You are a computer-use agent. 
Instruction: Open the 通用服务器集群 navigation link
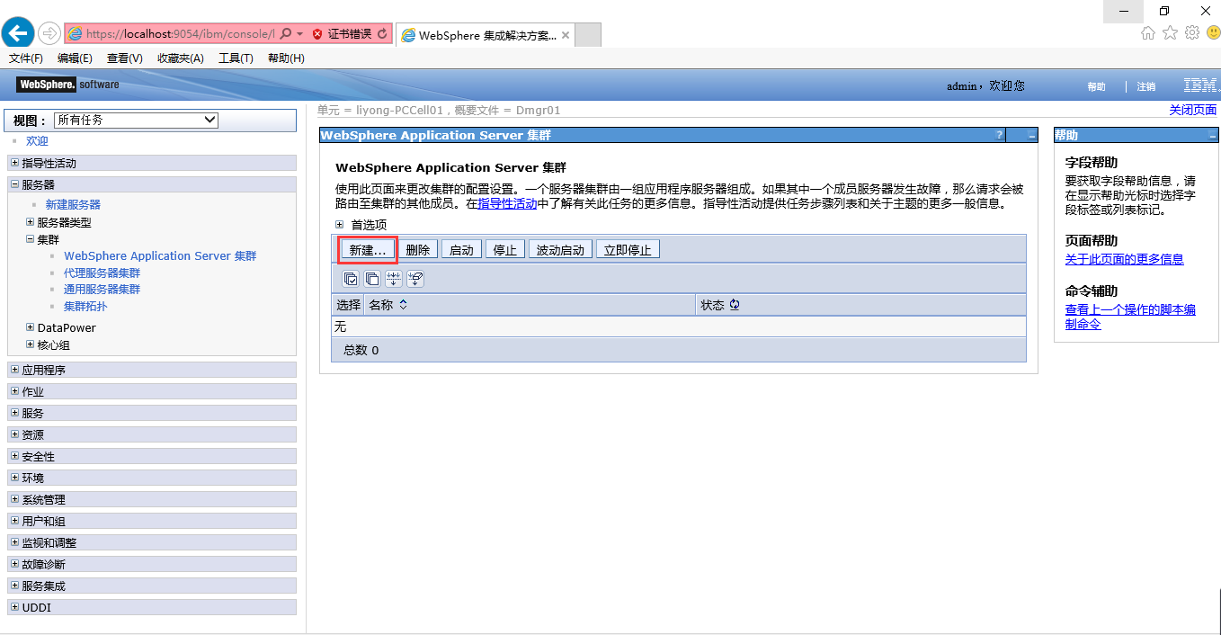coord(102,290)
